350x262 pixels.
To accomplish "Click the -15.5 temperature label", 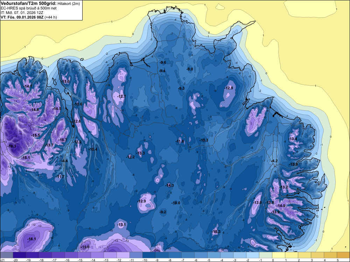I will point(35,135).
